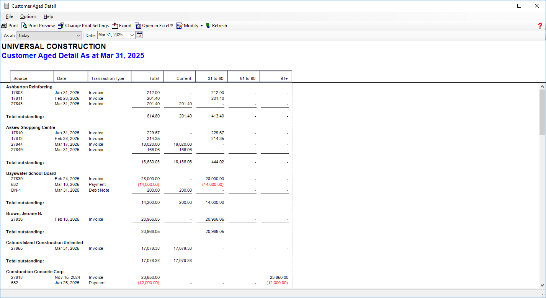Select the Ashburton Reinforcing customer name
The height and width of the screenshot is (298, 546).
tap(29, 87)
